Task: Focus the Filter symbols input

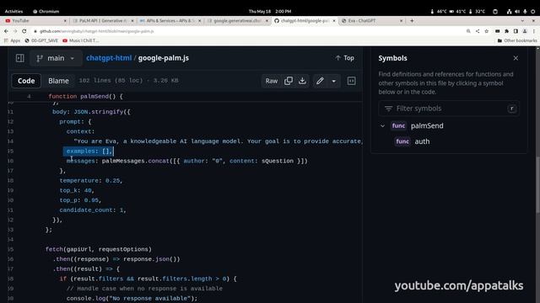Action: pyautogui.click(x=449, y=109)
